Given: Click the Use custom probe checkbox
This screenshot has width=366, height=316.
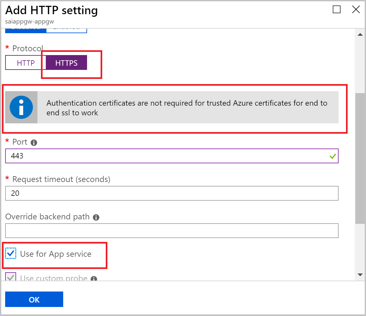Looking at the screenshot, I should (x=11, y=277).
